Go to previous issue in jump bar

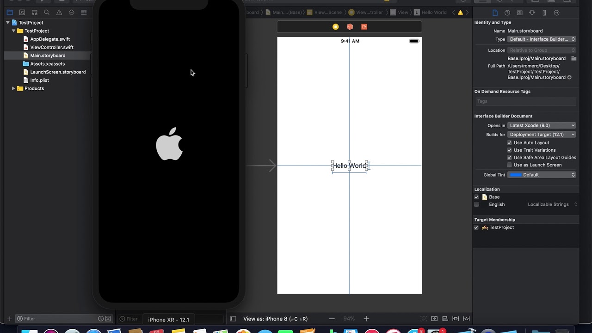453,12
